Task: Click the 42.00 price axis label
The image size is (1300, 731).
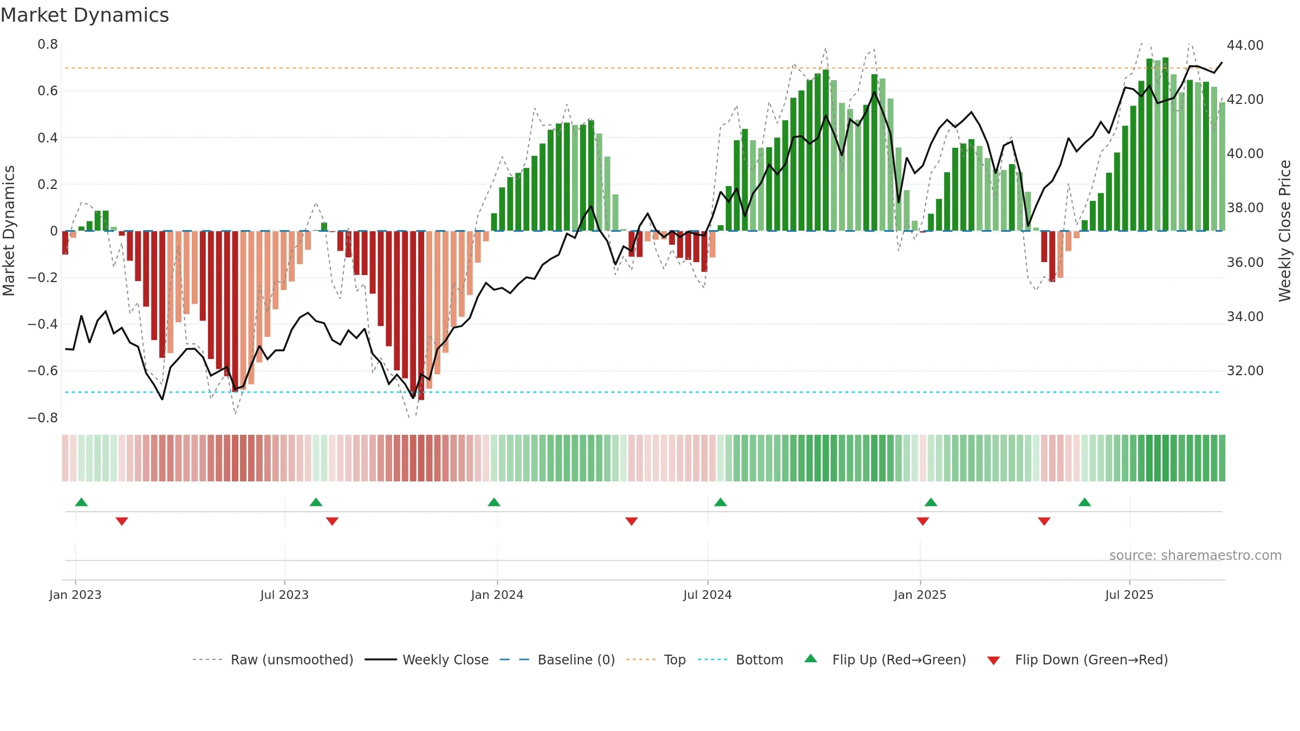Action: click(1245, 100)
